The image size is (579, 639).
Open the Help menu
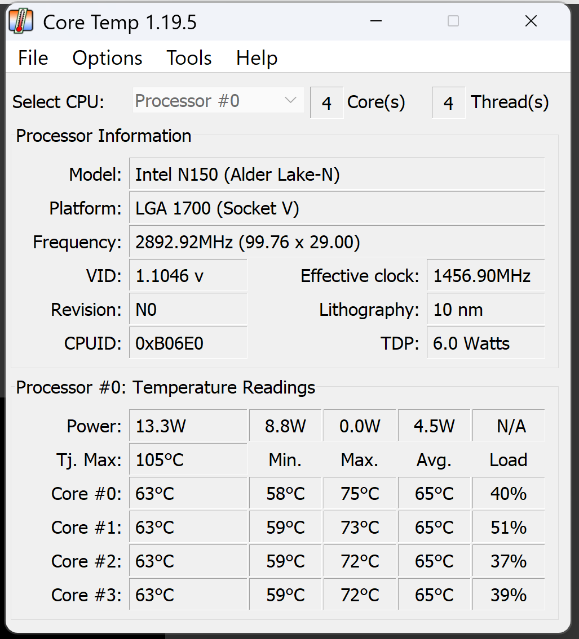pos(257,58)
